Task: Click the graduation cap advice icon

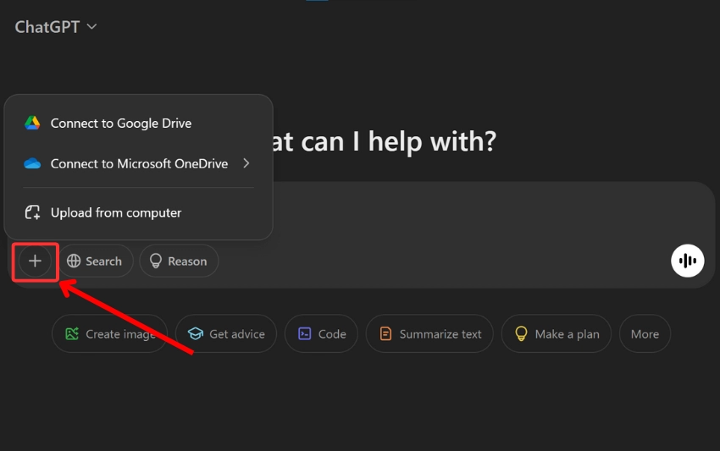Action: pyautogui.click(x=196, y=333)
